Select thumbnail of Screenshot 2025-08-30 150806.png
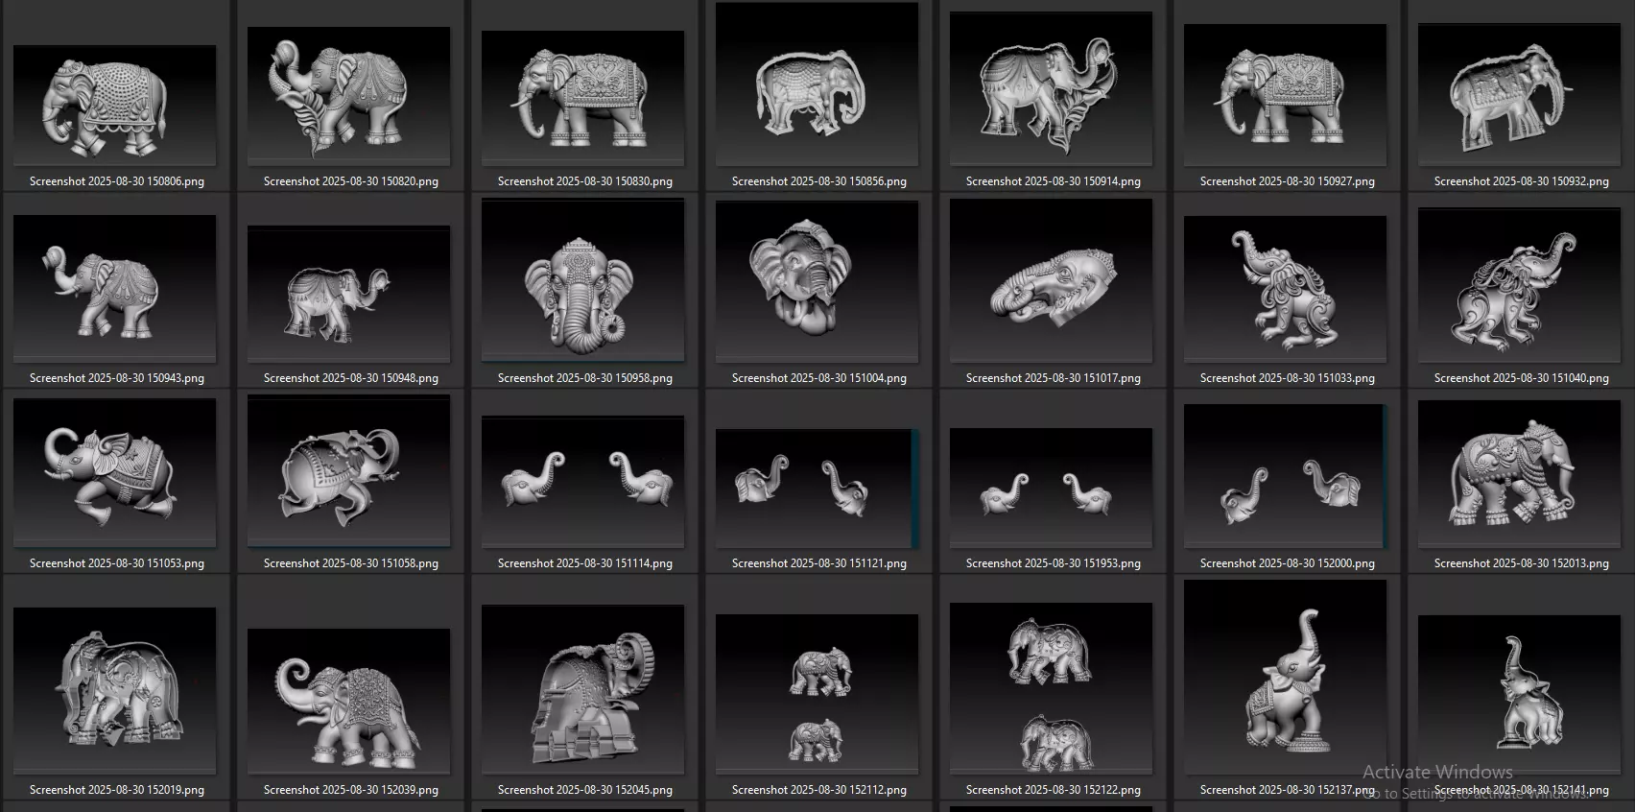This screenshot has height=812, width=1635. coord(115,106)
